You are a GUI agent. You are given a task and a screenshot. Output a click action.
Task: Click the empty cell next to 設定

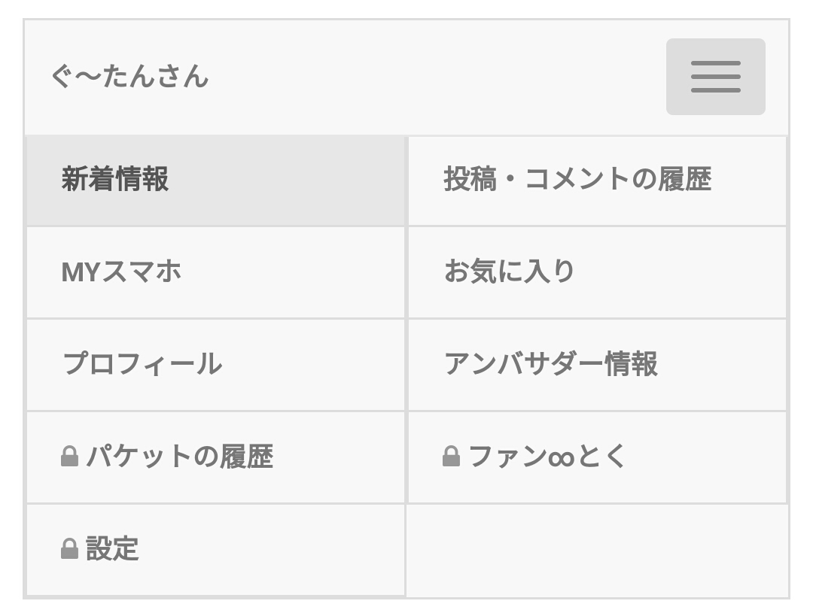tap(596, 549)
